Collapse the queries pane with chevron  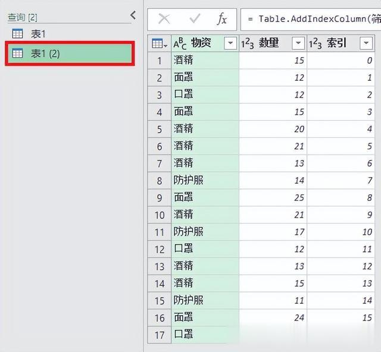[x=133, y=15]
